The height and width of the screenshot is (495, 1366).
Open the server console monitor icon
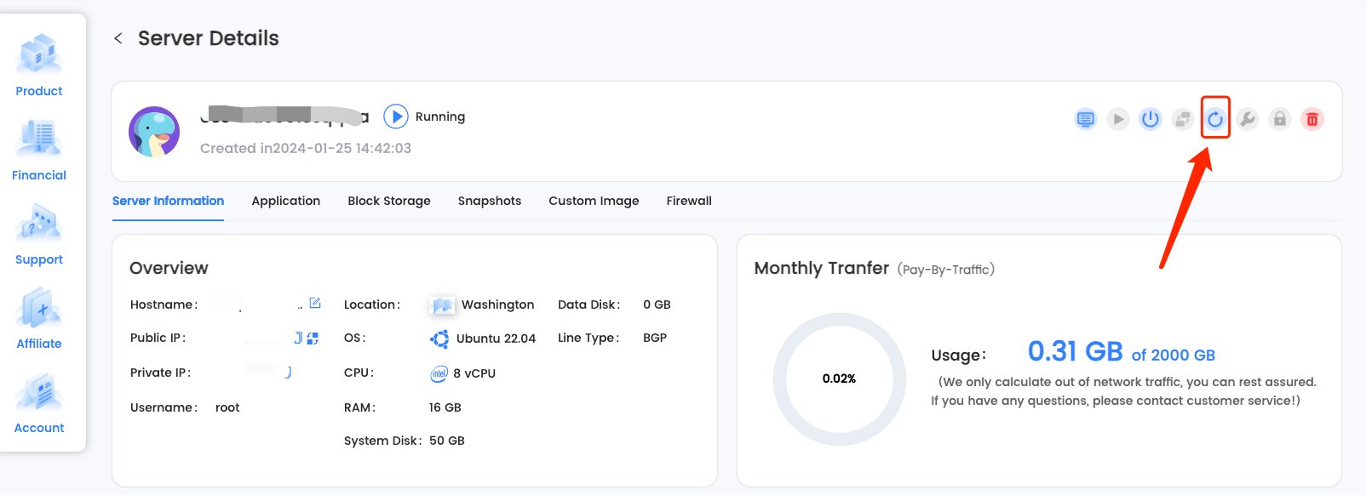click(x=1085, y=119)
